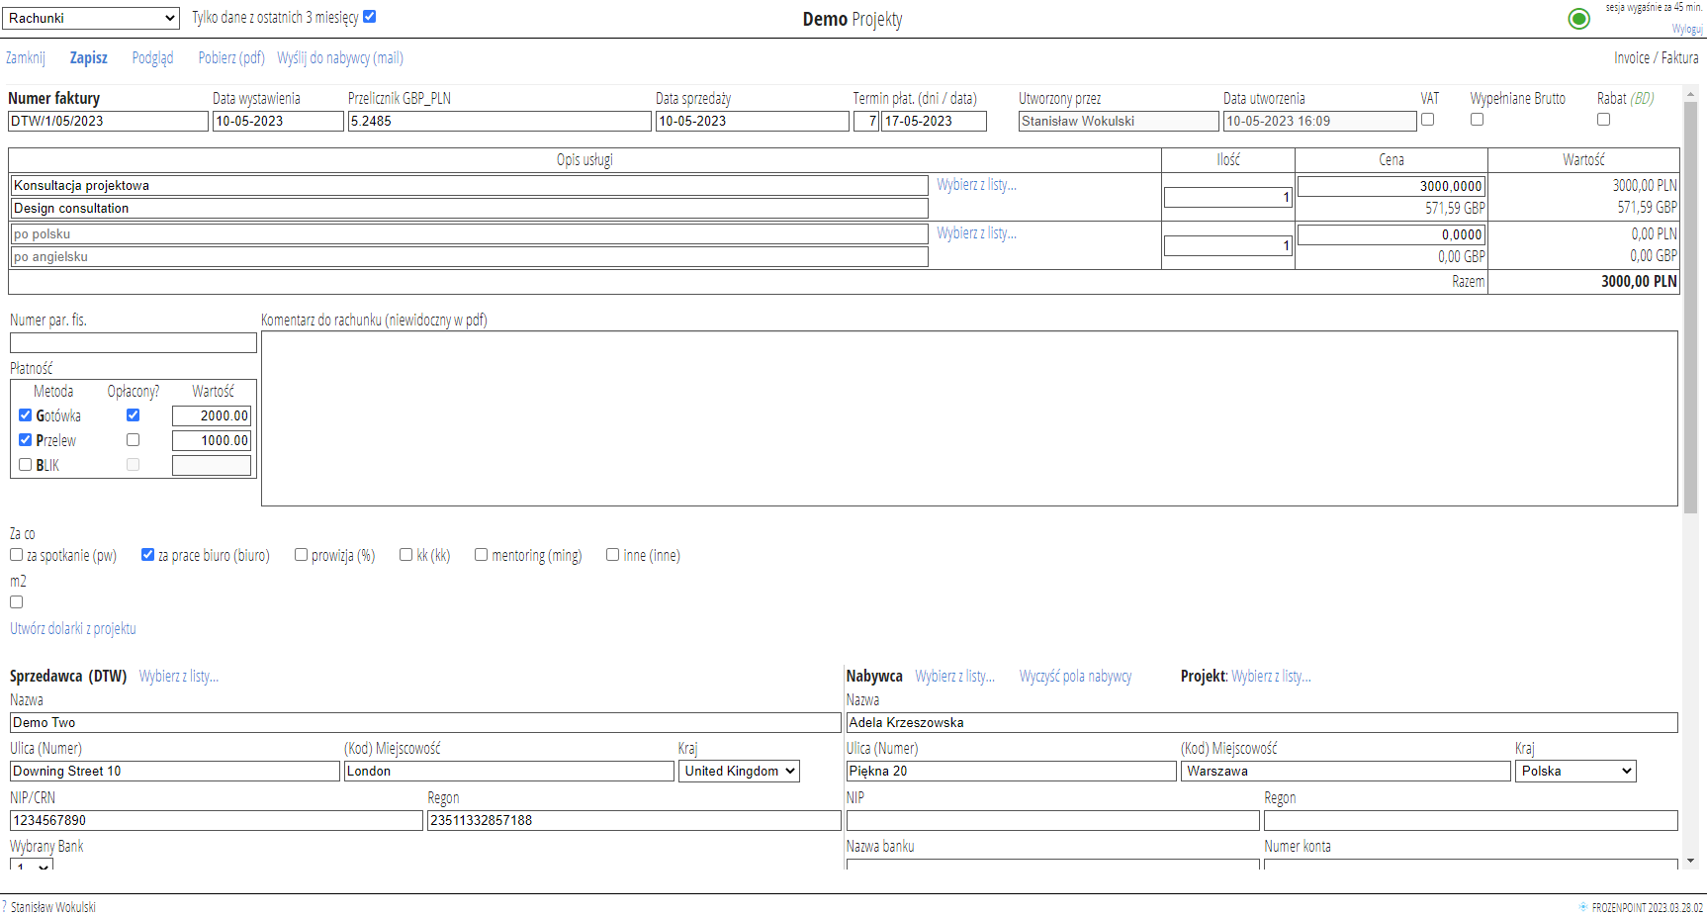The width and height of the screenshot is (1707, 917).
Task: Click the seller street field 'Downing Street 10'
Action: click(x=175, y=771)
